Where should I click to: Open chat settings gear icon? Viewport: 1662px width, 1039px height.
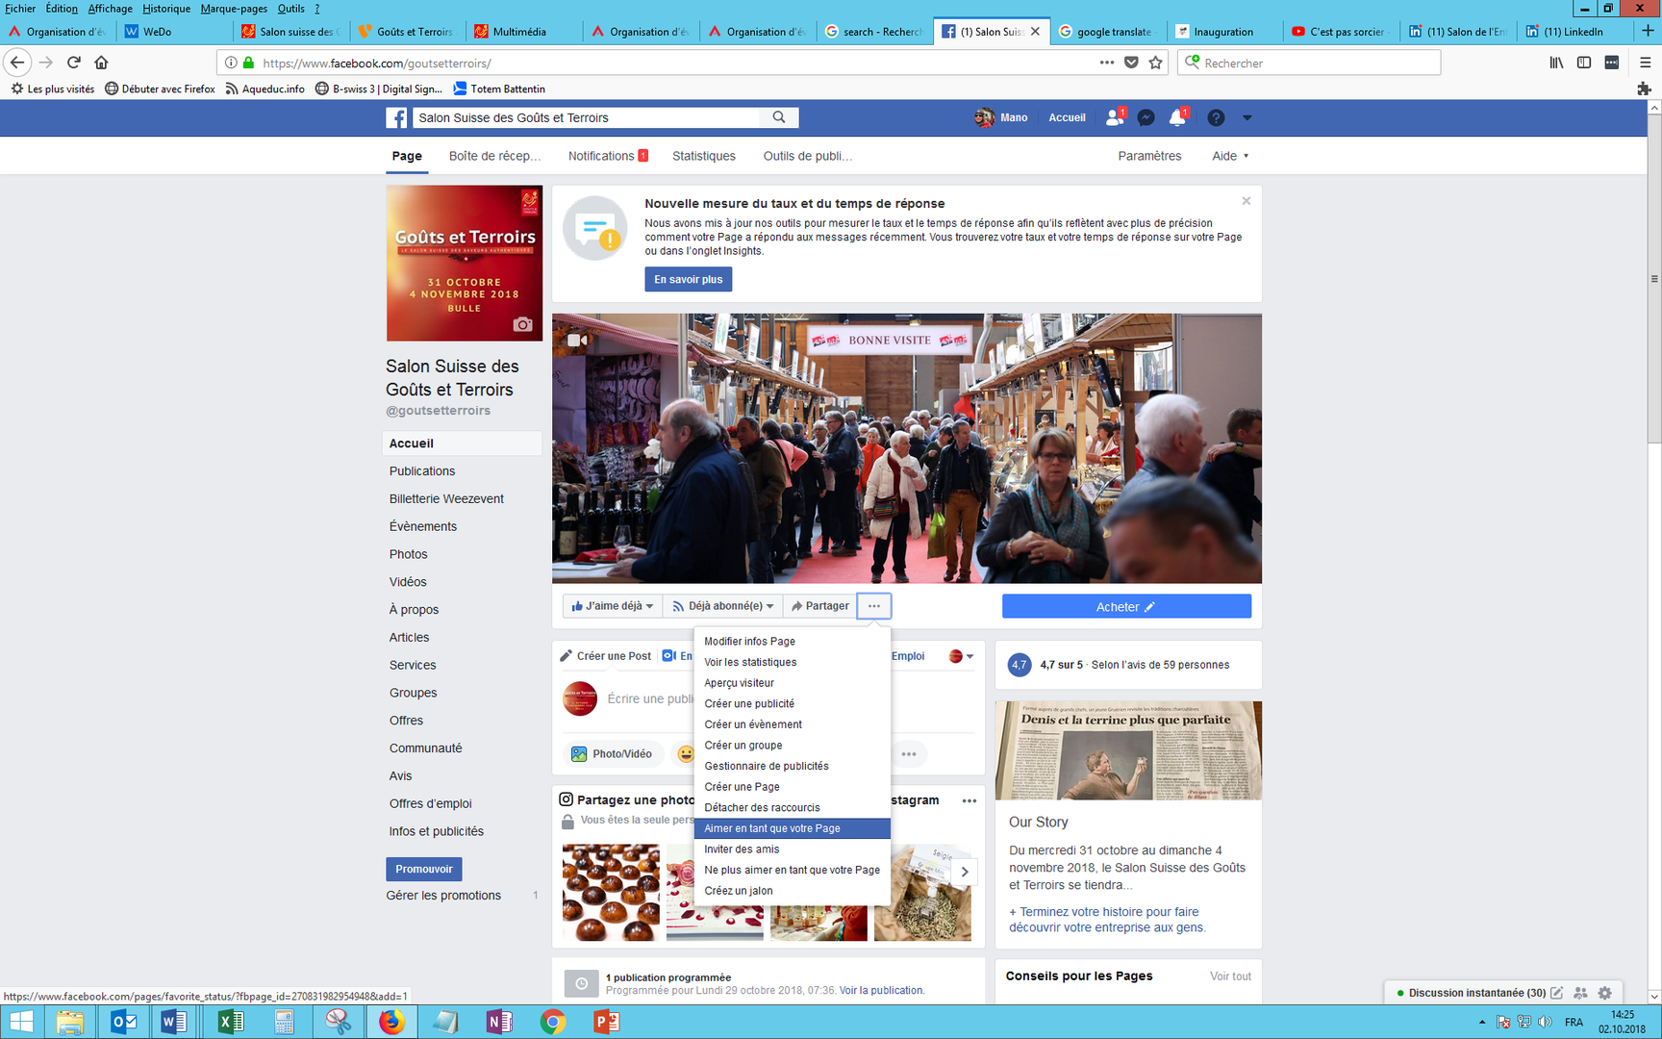1604,993
